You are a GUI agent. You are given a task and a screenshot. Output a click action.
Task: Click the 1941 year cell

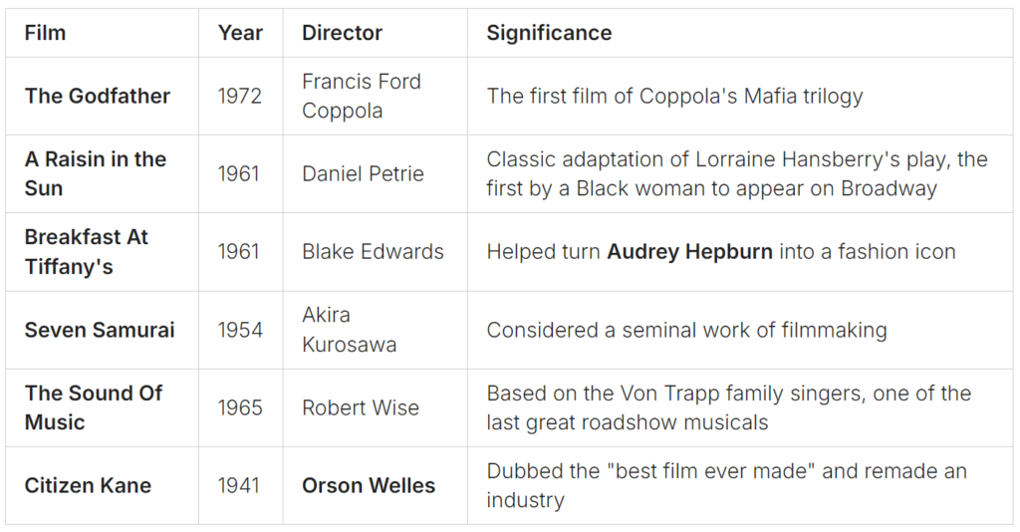[x=239, y=485]
